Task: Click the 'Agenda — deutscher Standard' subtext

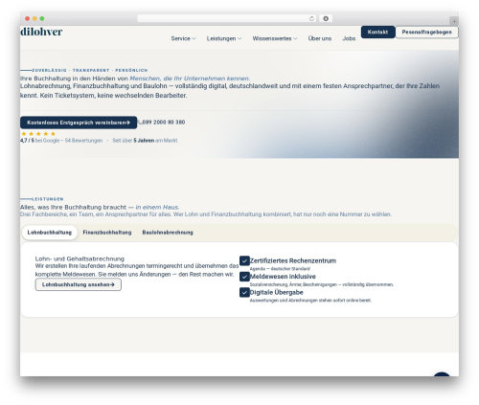Action: point(280,269)
